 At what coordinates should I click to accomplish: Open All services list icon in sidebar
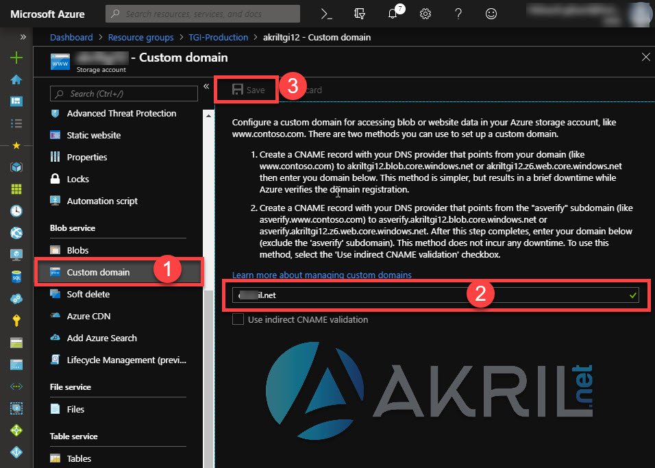16,123
